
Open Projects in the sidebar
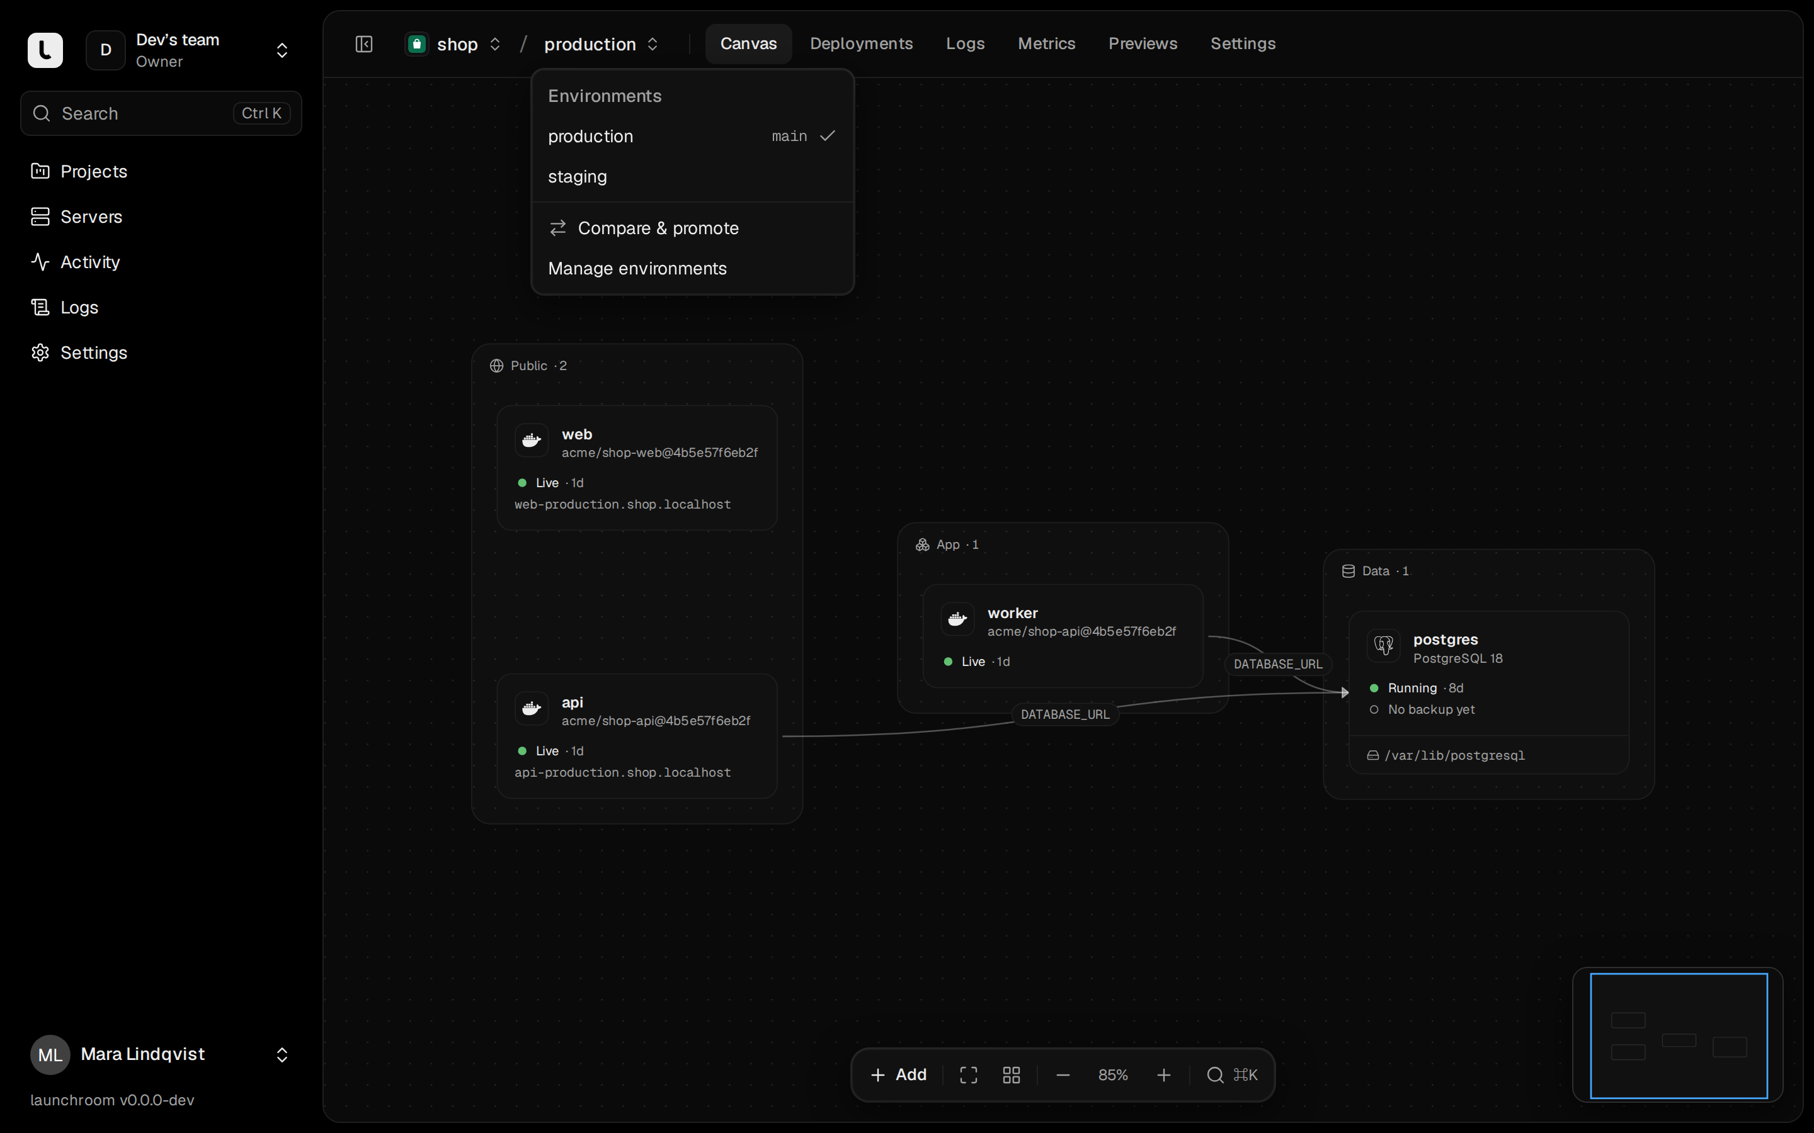tap(161, 172)
